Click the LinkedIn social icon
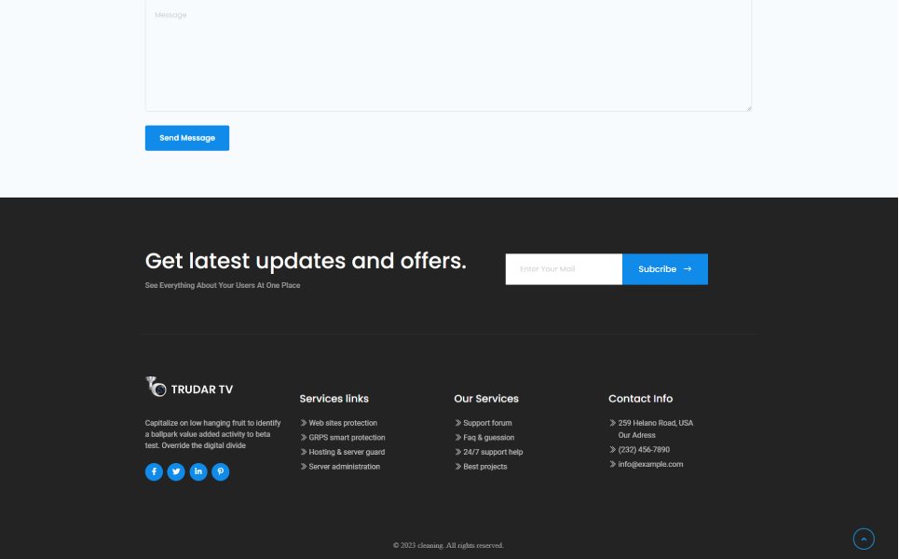This screenshot has height=559, width=899. [x=198, y=472]
